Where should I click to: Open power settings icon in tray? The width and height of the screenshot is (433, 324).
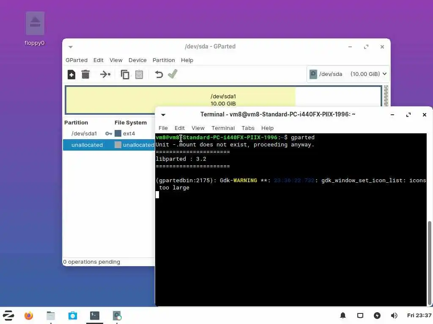[377, 316]
